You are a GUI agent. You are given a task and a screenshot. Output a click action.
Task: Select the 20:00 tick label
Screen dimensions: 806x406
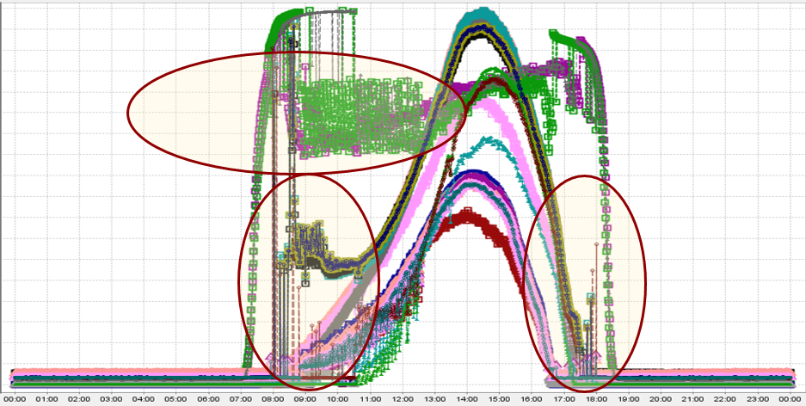(x=661, y=399)
